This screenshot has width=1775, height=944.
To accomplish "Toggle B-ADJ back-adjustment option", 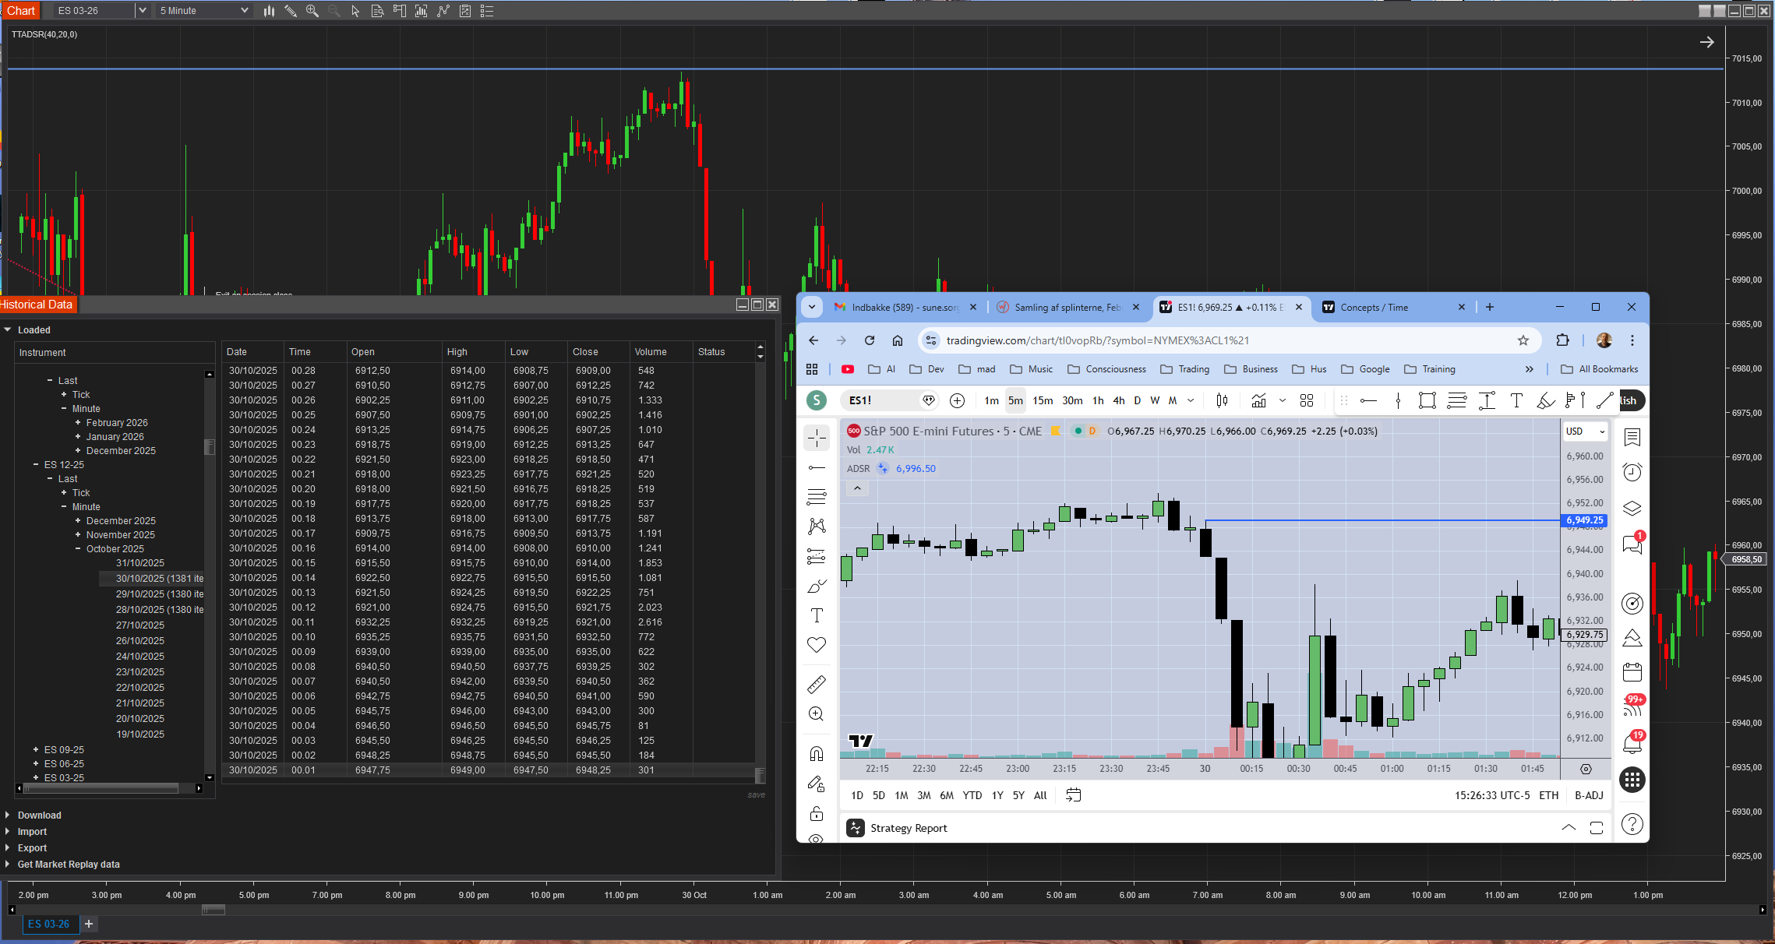I will click(x=1589, y=795).
